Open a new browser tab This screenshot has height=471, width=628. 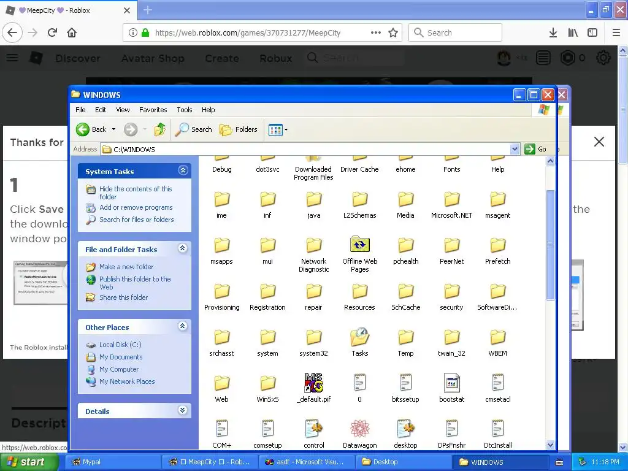(x=147, y=10)
